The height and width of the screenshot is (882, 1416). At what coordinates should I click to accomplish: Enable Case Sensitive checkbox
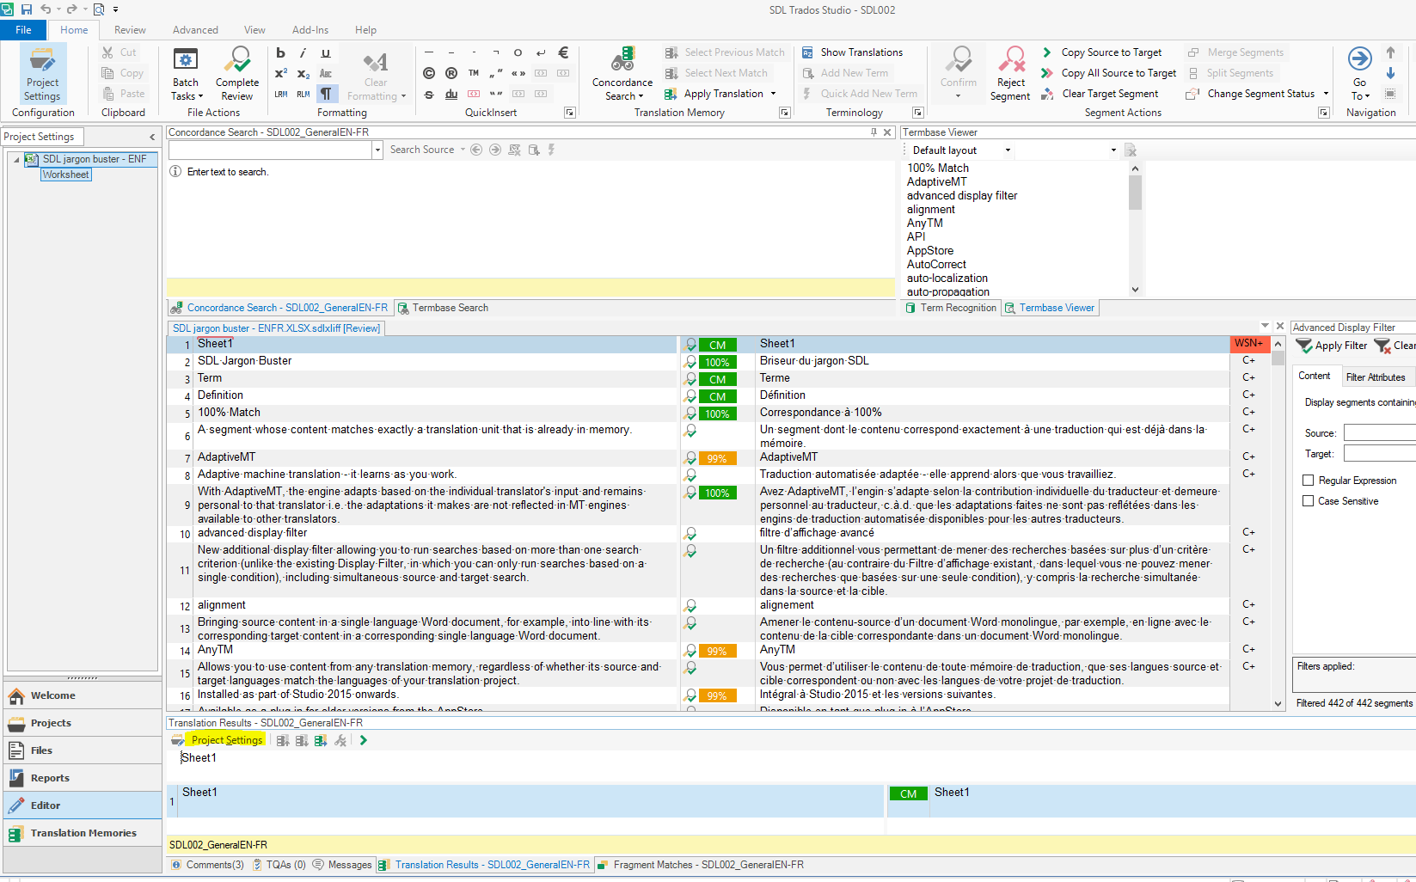pos(1308,501)
